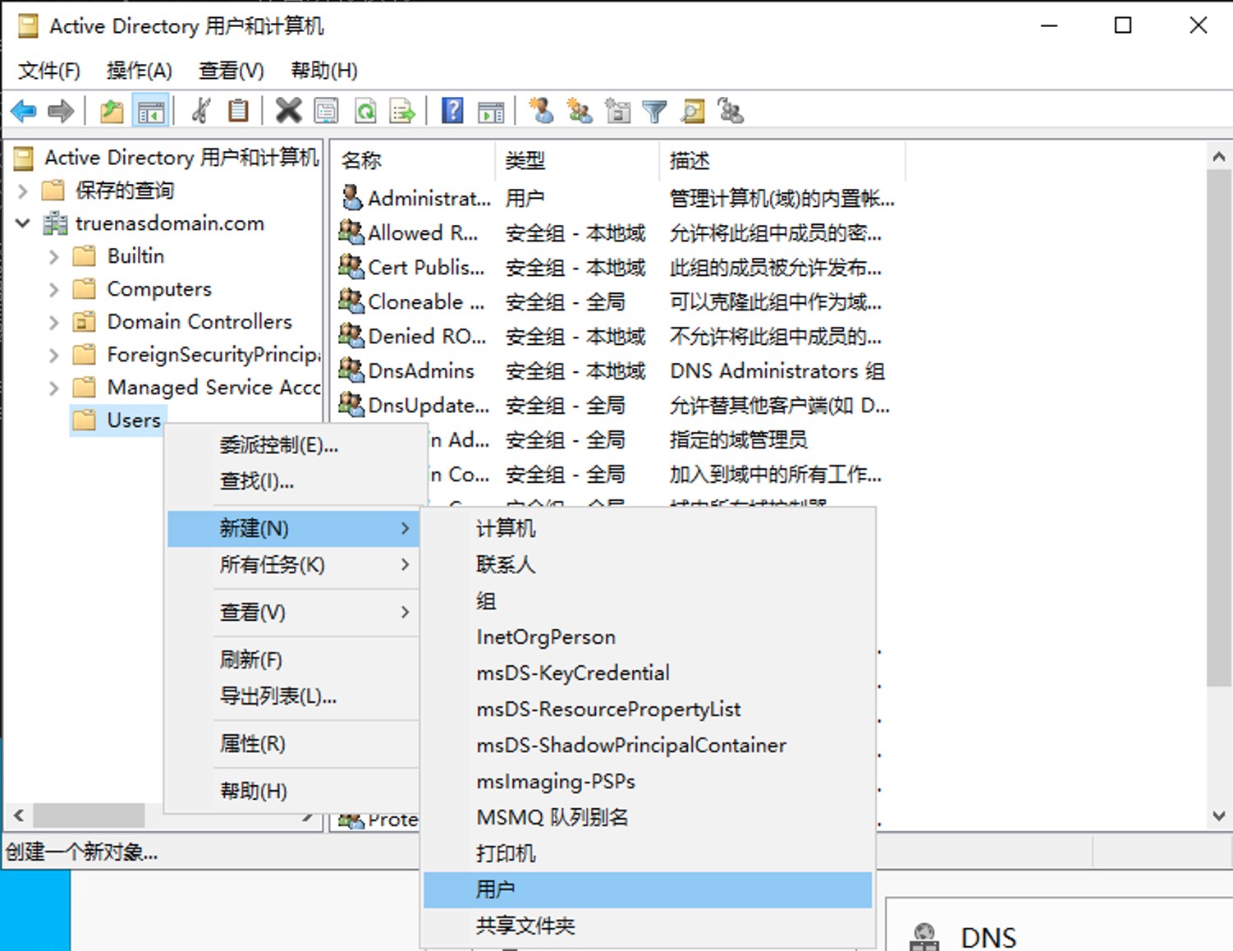Click the Back arrow toolbar icon
Viewport: 1233px width, 951px height.
(23, 111)
